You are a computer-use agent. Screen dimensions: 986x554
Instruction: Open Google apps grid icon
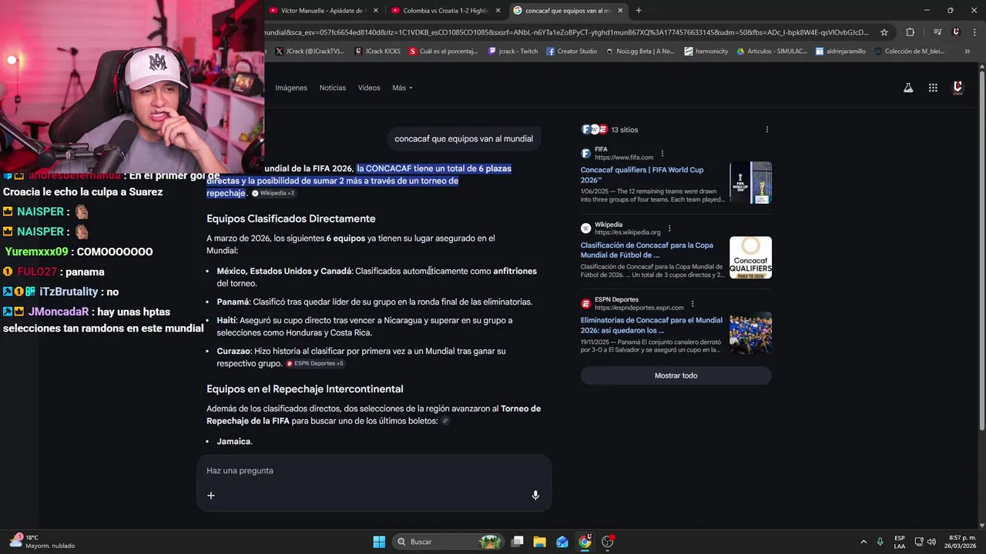click(x=933, y=88)
